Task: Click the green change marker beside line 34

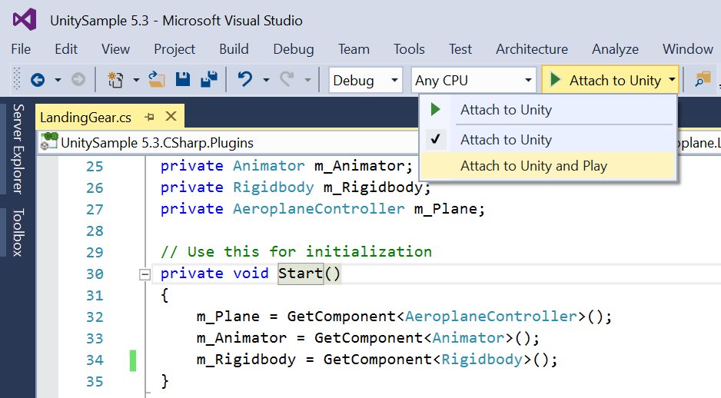Action: [133, 360]
